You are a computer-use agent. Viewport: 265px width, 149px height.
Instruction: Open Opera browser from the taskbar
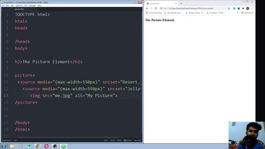pyautogui.click(x=46, y=146)
